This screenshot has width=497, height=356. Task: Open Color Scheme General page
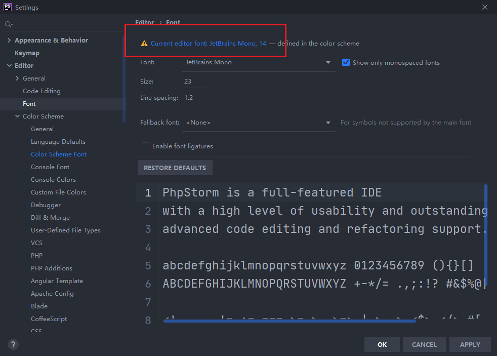click(x=42, y=129)
